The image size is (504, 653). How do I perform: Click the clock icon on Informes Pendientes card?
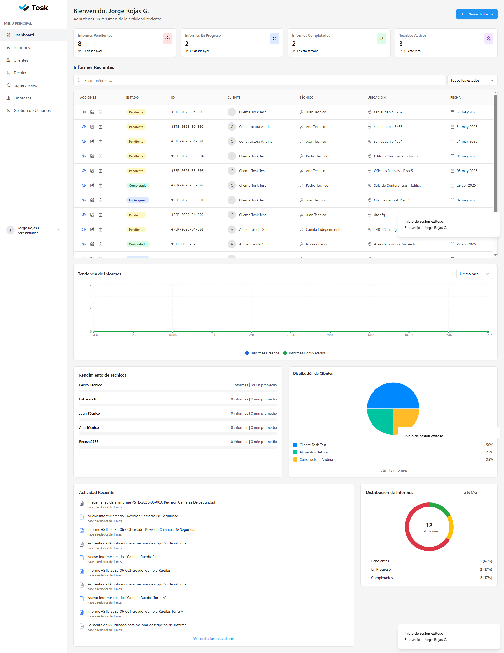pyautogui.click(x=167, y=39)
